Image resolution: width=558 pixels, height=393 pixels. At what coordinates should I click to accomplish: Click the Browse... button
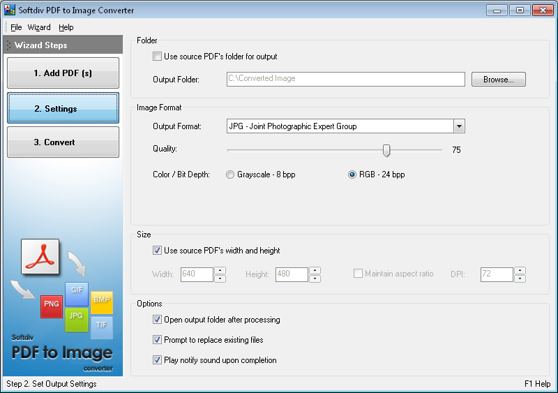[498, 80]
